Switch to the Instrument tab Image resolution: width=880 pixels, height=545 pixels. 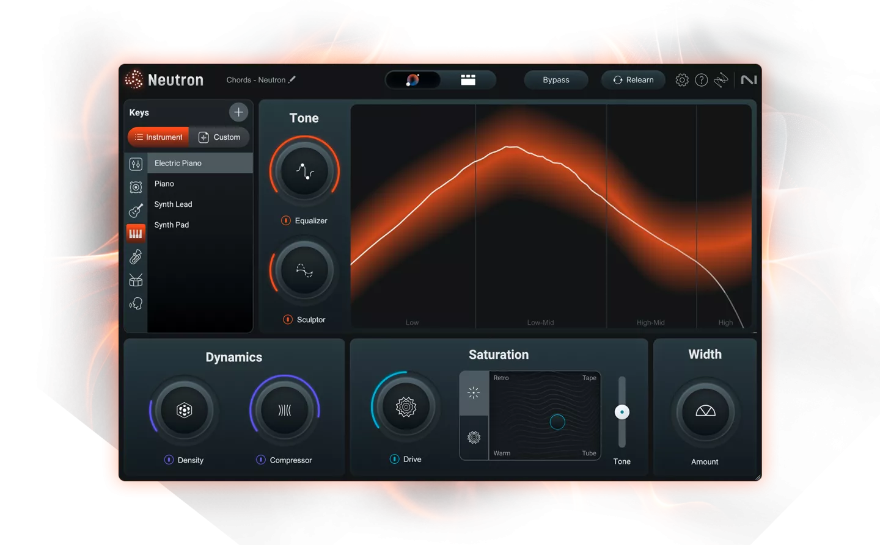[158, 137]
